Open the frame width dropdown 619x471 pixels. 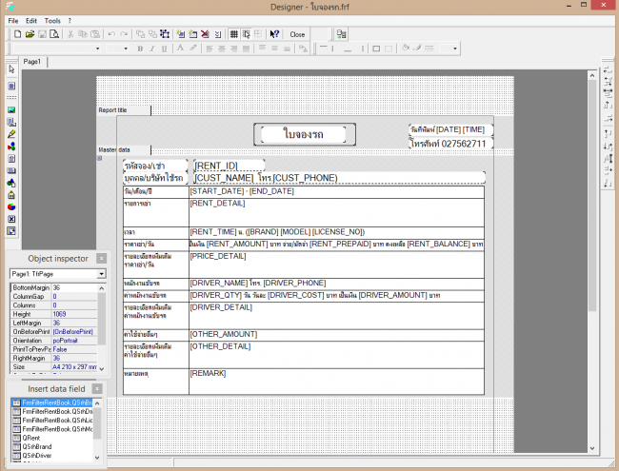[x=455, y=48]
